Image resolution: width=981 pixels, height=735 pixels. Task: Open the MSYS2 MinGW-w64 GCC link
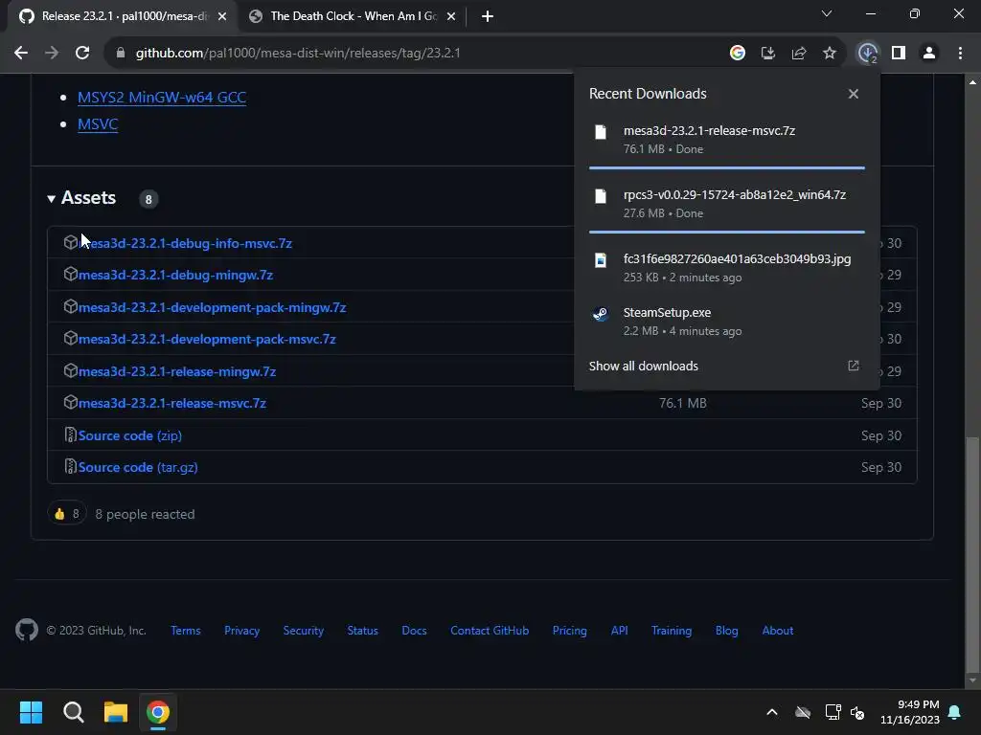coord(162,98)
